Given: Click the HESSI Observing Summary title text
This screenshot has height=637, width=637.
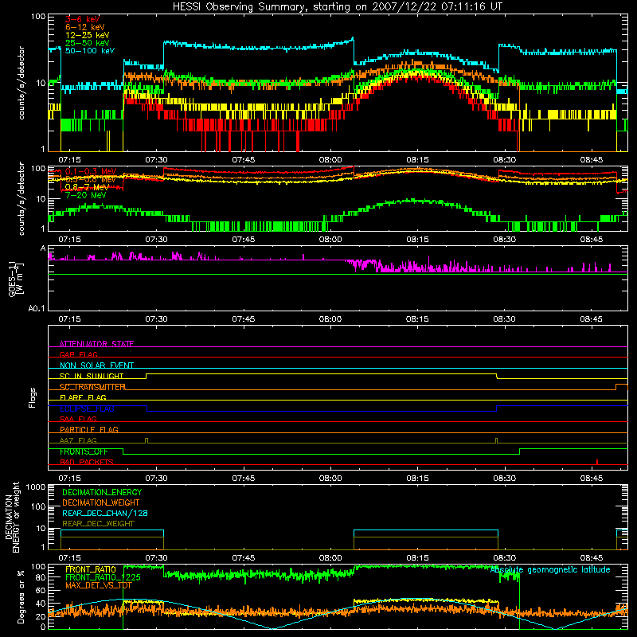Looking at the screenshot, I should coord(338,6).
